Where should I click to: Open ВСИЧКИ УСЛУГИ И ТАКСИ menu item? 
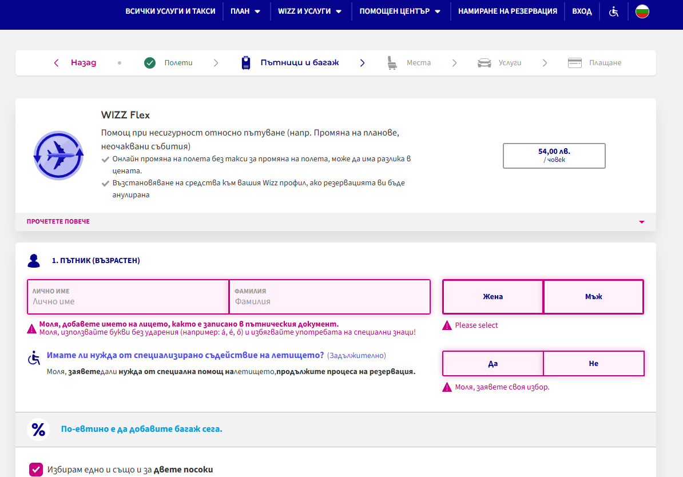click(x=170, y=11)
